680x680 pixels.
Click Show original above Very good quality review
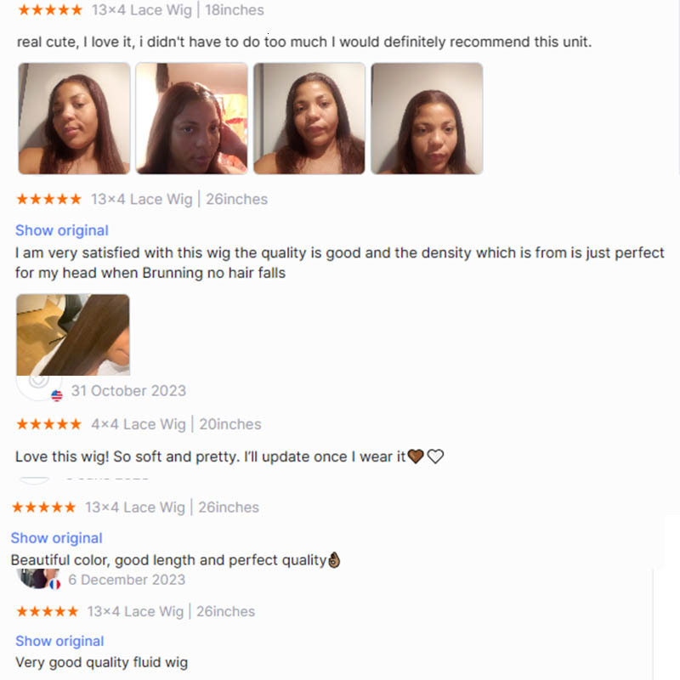[x=59, y=641]
